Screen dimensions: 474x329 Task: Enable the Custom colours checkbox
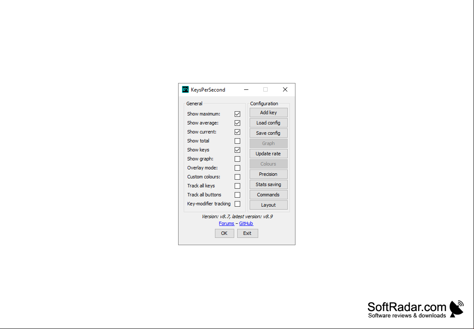tap(237, 177)
